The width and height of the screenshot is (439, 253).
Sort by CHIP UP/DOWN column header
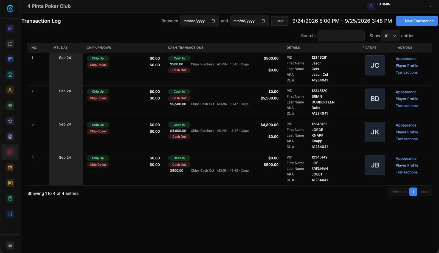point(123,48)
